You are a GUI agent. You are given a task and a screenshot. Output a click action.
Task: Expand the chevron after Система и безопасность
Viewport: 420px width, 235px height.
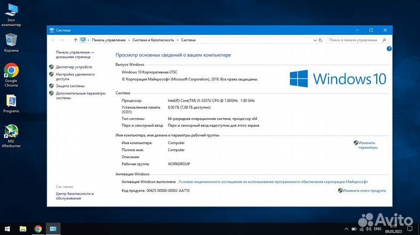click(x=177, y=40)
